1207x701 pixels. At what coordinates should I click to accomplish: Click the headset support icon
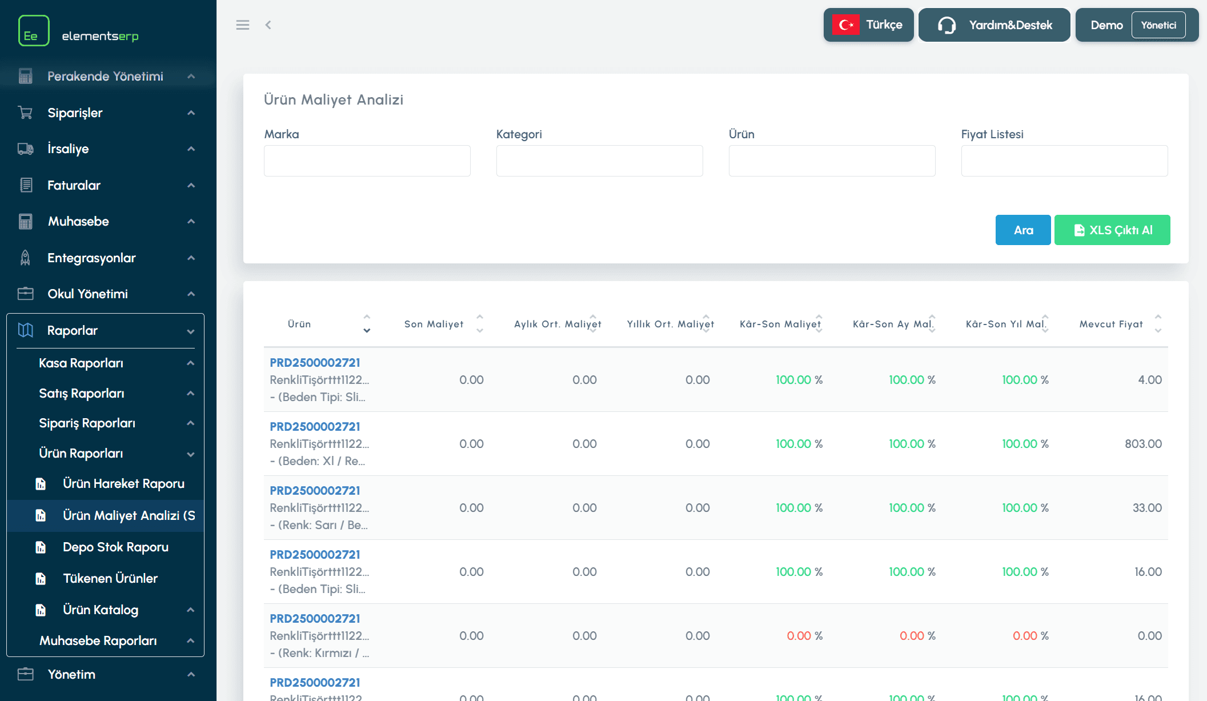947,25
